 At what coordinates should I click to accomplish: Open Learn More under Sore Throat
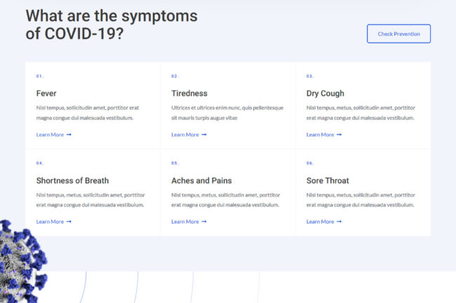(323, 222)
